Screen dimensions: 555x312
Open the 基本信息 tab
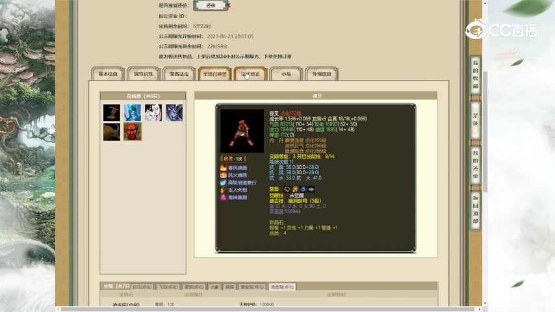tap(108, 73)
